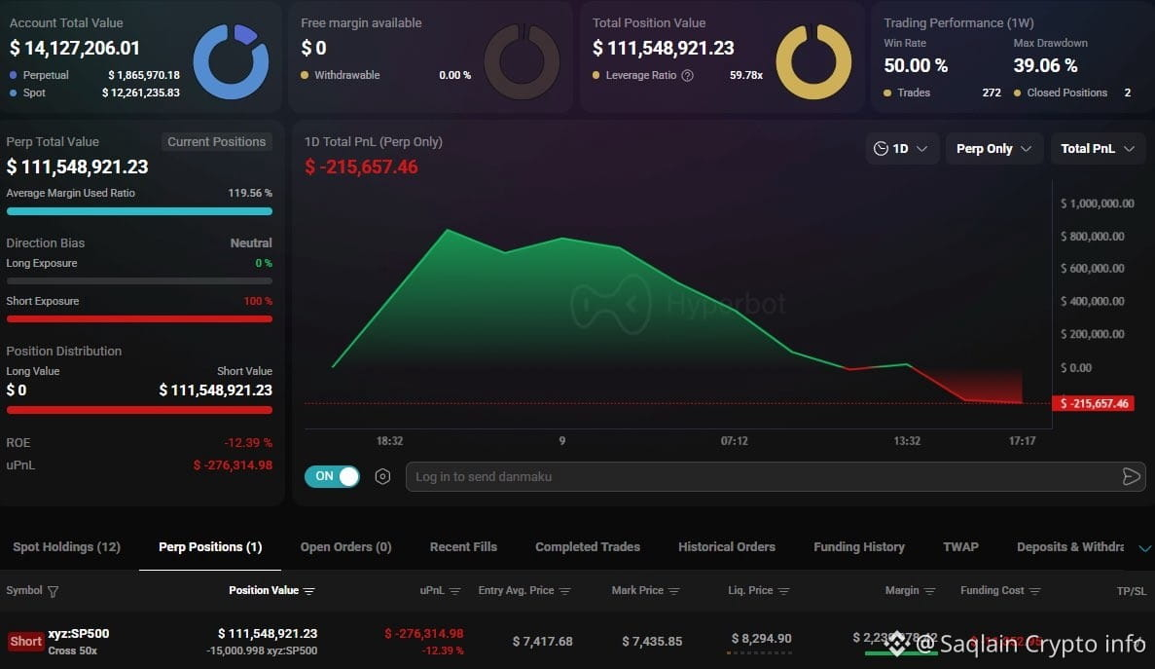Expand more tabs chevron after Deposits
Image resolution: width=1155 pixels, height=669 pixels.
pyautogui.click(x=1144, y=548)
